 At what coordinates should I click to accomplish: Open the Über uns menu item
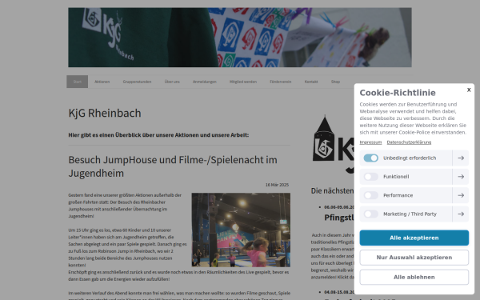172,82
